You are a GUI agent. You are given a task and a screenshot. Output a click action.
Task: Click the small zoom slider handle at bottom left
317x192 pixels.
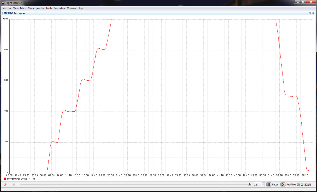[x=14, y=185]
